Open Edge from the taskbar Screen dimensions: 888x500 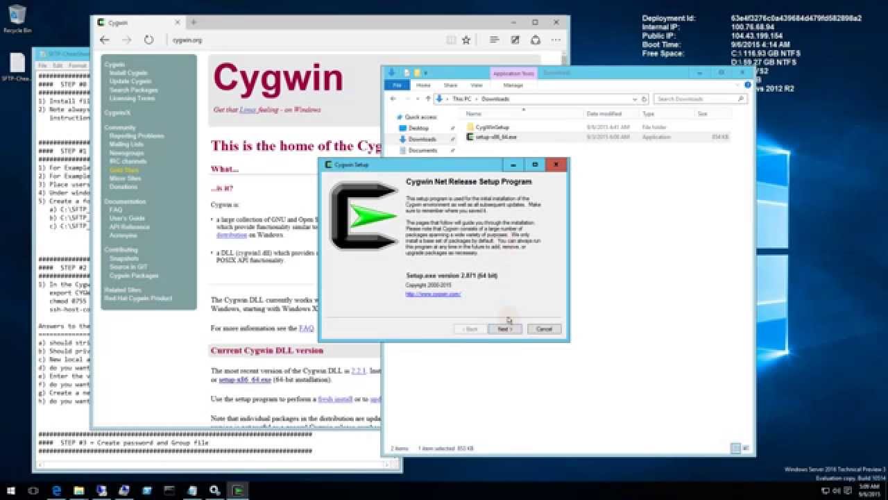tap(57, 490)
